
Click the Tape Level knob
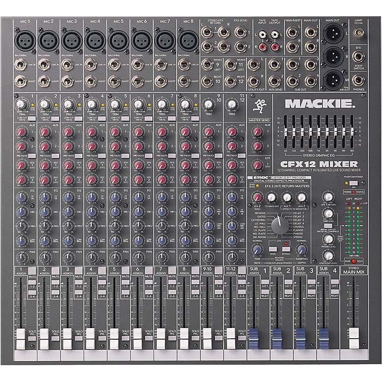tap(329, 213)
